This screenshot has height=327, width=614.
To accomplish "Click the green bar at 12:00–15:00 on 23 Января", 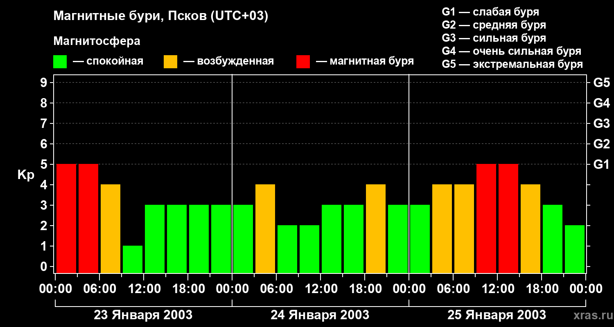I will (155, 239).
